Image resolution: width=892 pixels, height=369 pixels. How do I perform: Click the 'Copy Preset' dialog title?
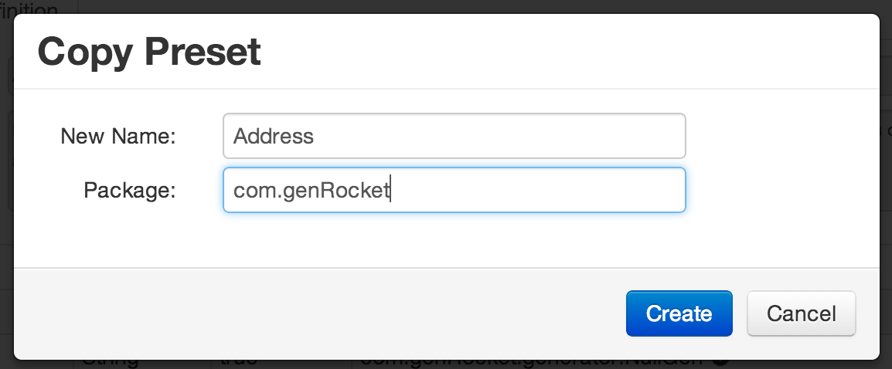[149, 52]
